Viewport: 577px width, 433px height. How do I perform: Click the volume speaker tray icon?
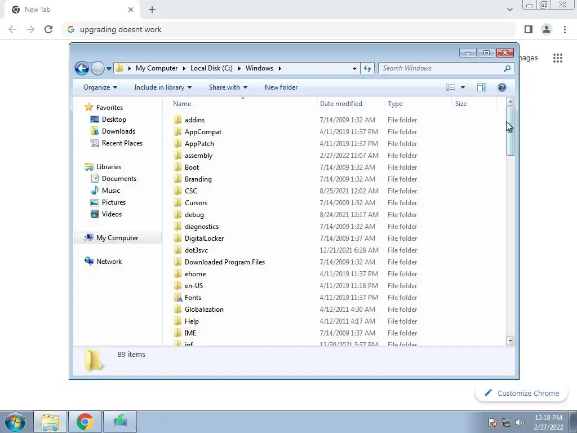coord(520,422)
